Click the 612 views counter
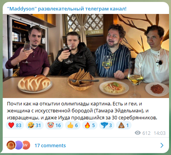This screenshot has height=155, width=171. [x=146, y=133]
